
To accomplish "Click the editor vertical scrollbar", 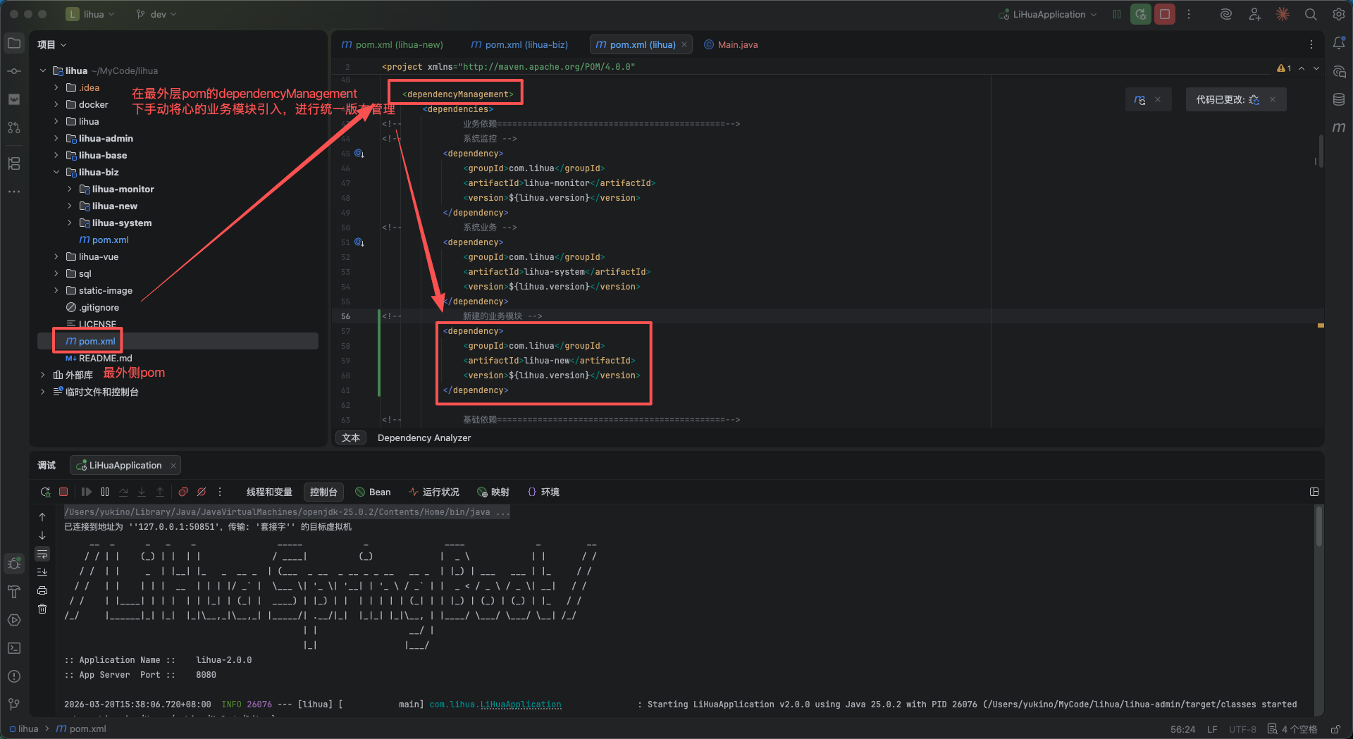I will 1320,149.
